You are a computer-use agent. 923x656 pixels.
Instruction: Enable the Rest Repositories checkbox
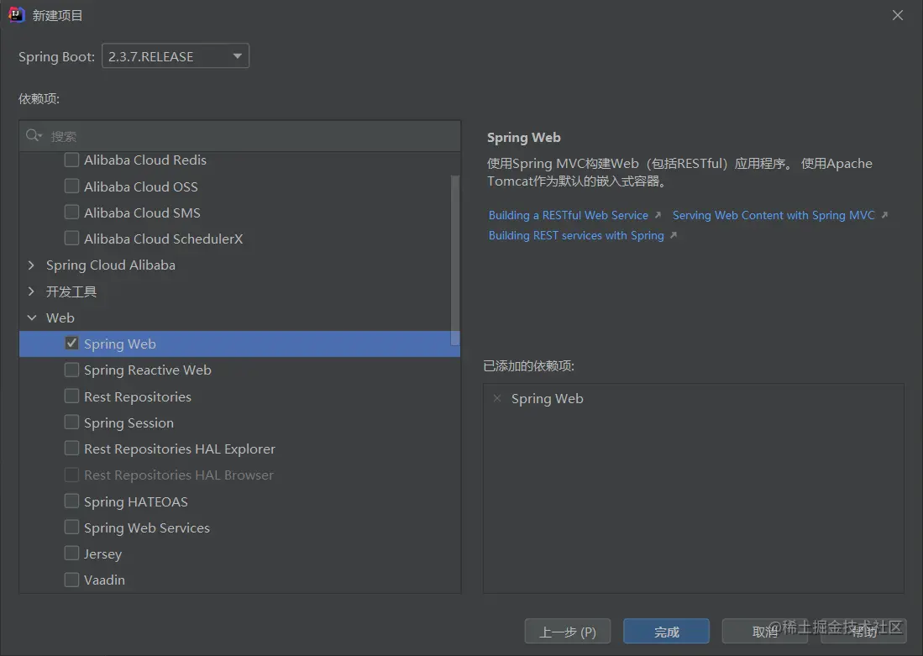[71, 396]
